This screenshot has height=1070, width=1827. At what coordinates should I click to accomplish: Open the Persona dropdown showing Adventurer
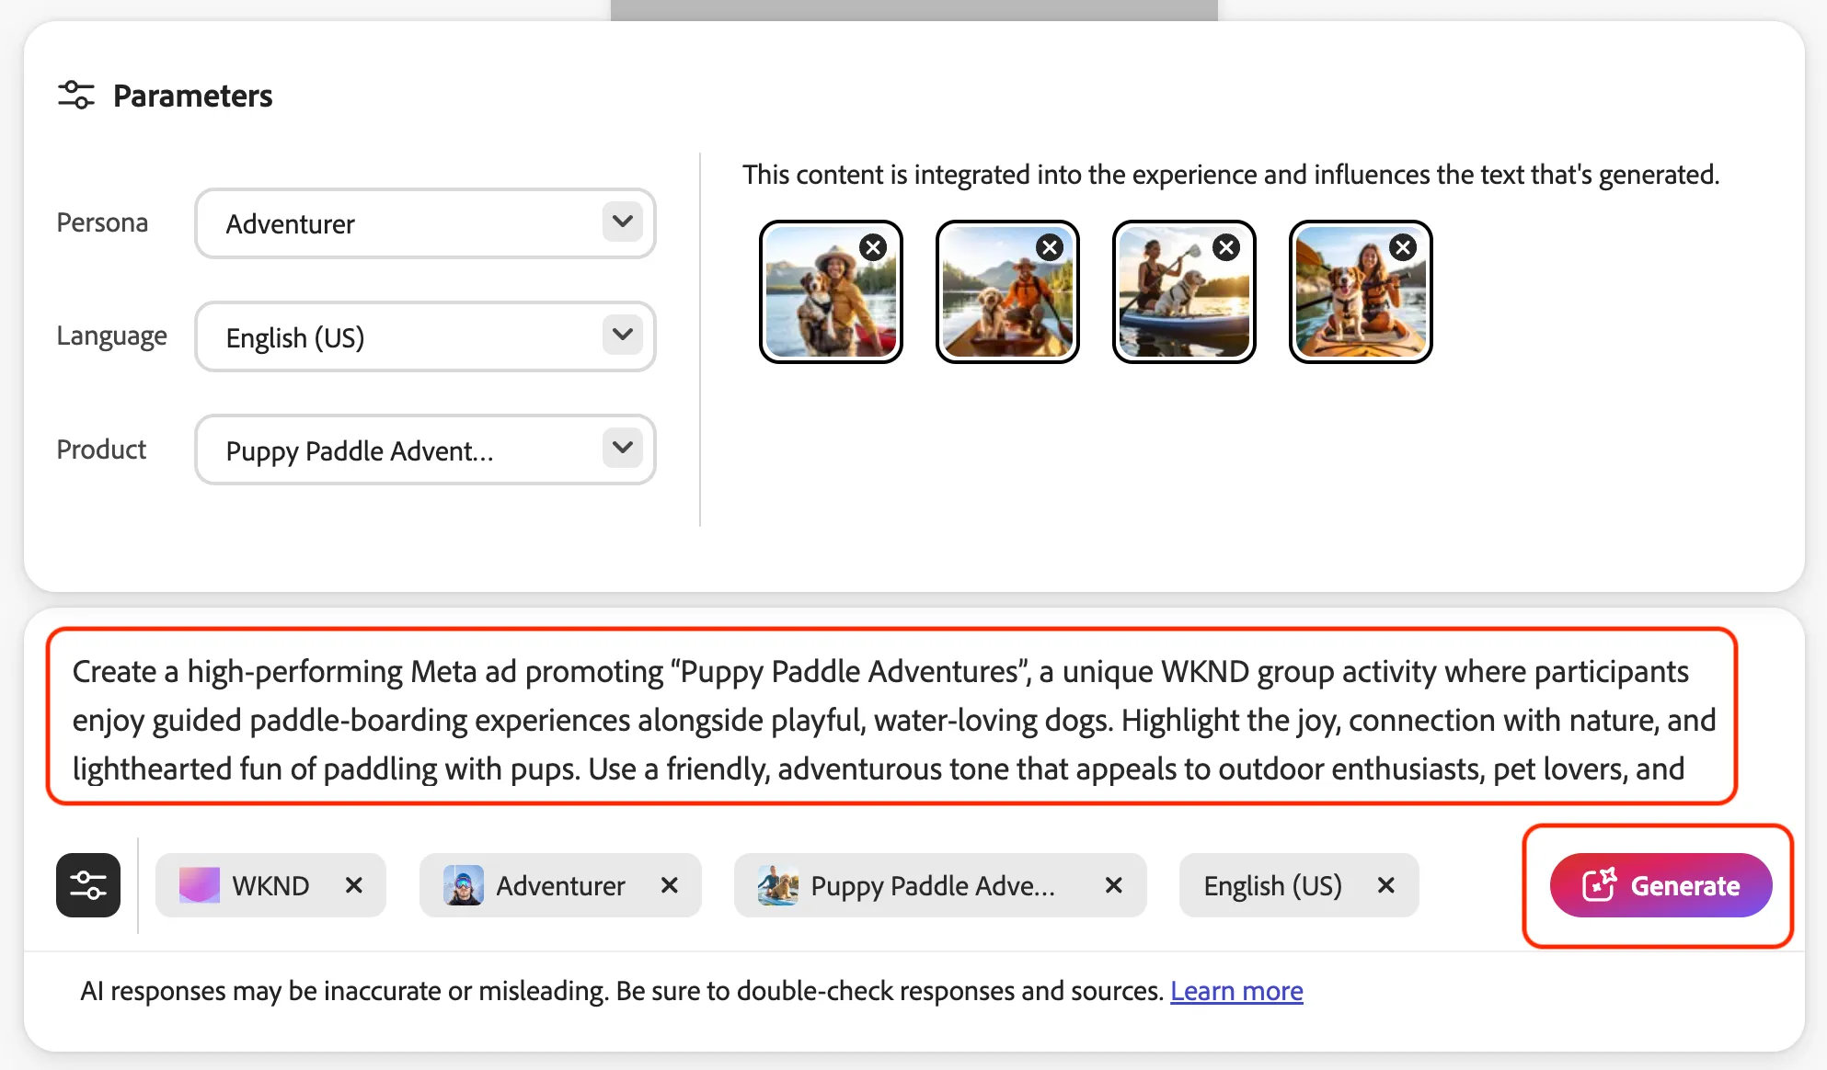(x=425, y=223)
